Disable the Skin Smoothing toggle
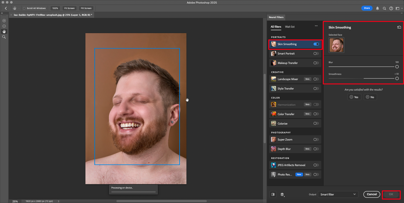The height and width of the screenshot is (203, 404). coord(316,44)
